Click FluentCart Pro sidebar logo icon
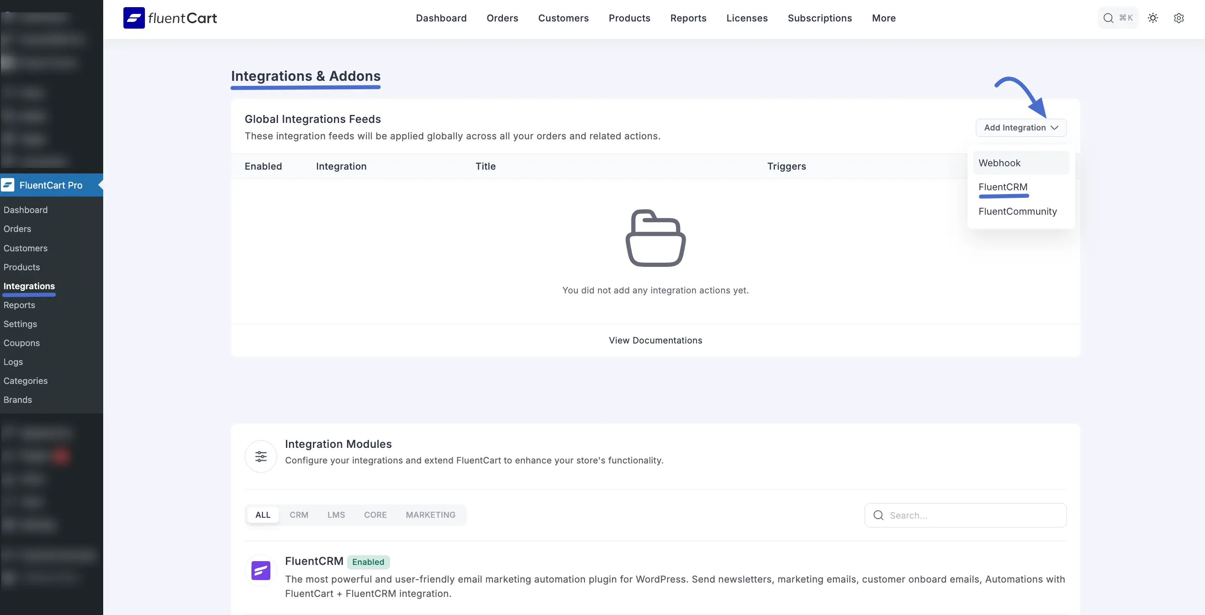 (8, 185)
